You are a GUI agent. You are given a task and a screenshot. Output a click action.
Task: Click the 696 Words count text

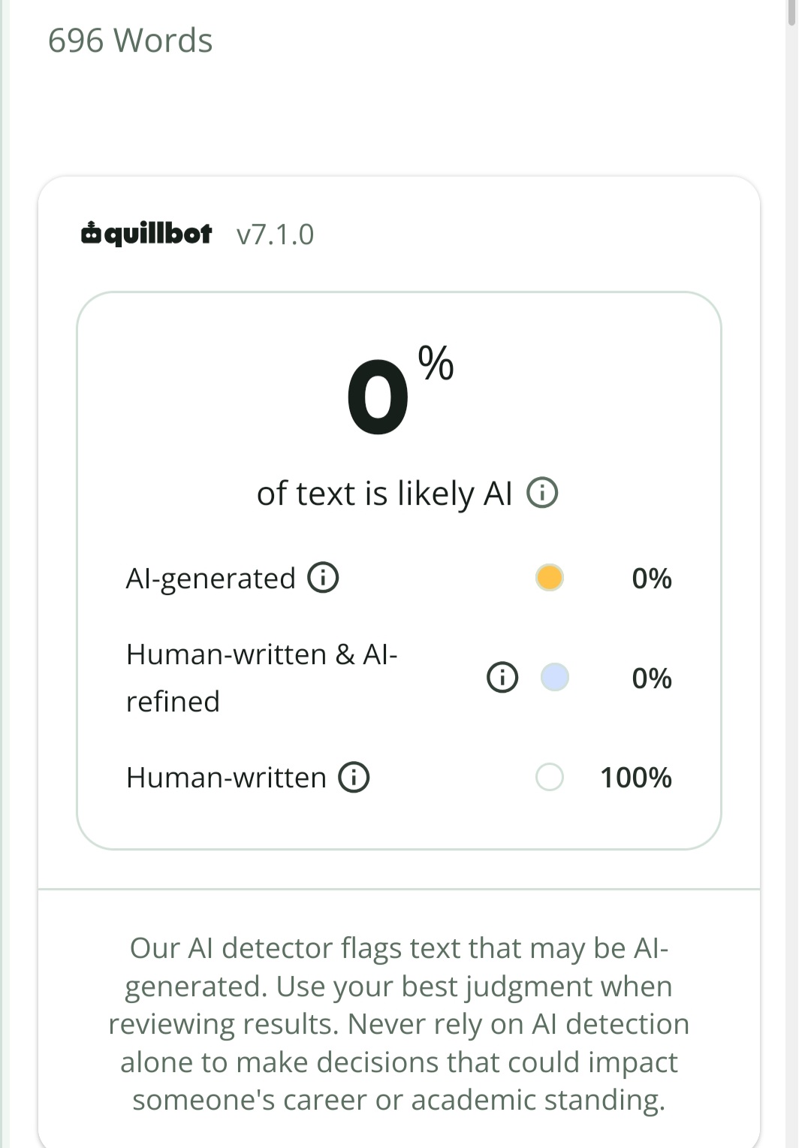(131, 41)
